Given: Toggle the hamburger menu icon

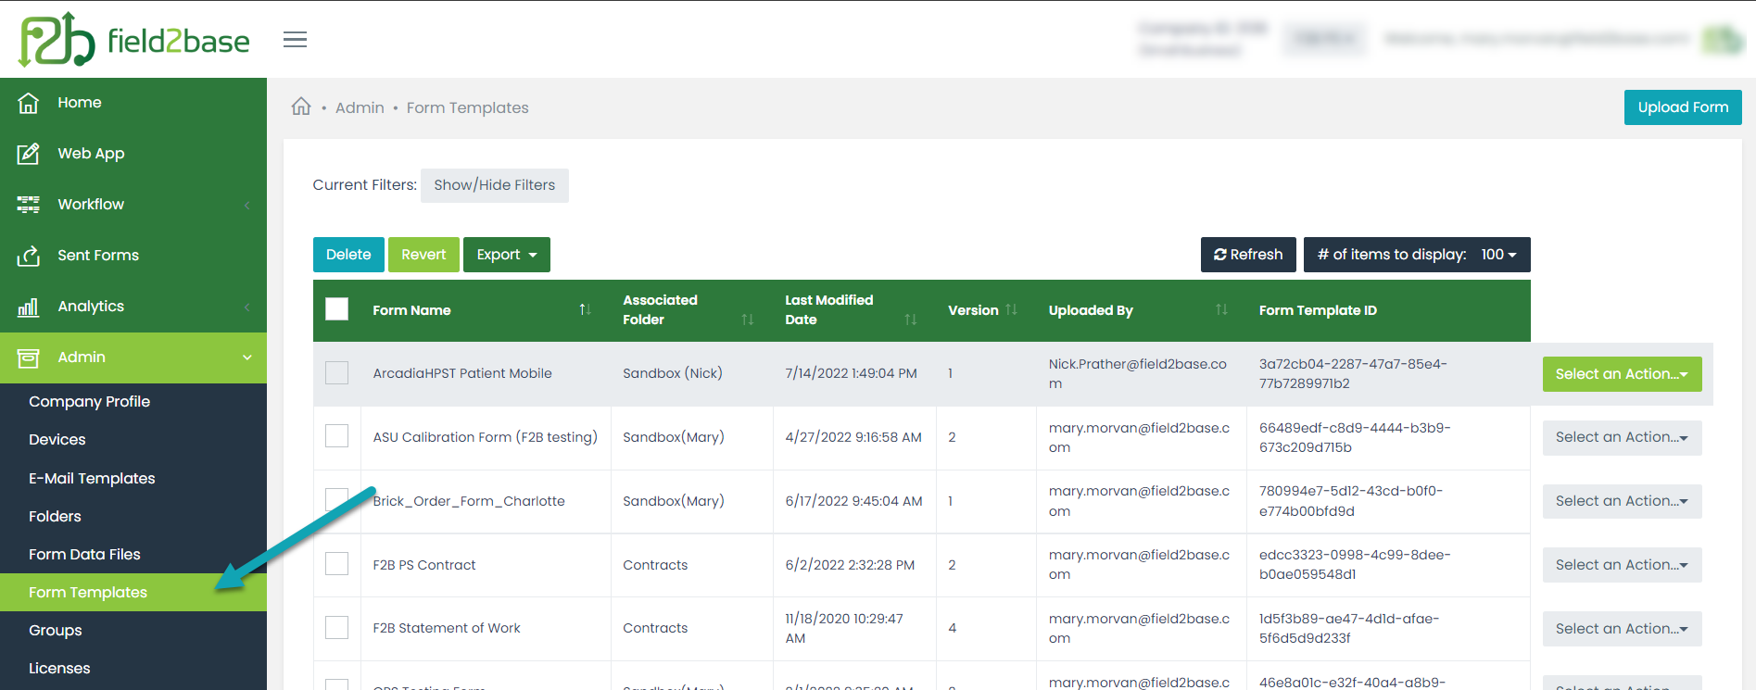Looking at the screenshot, I should point(295,40).
